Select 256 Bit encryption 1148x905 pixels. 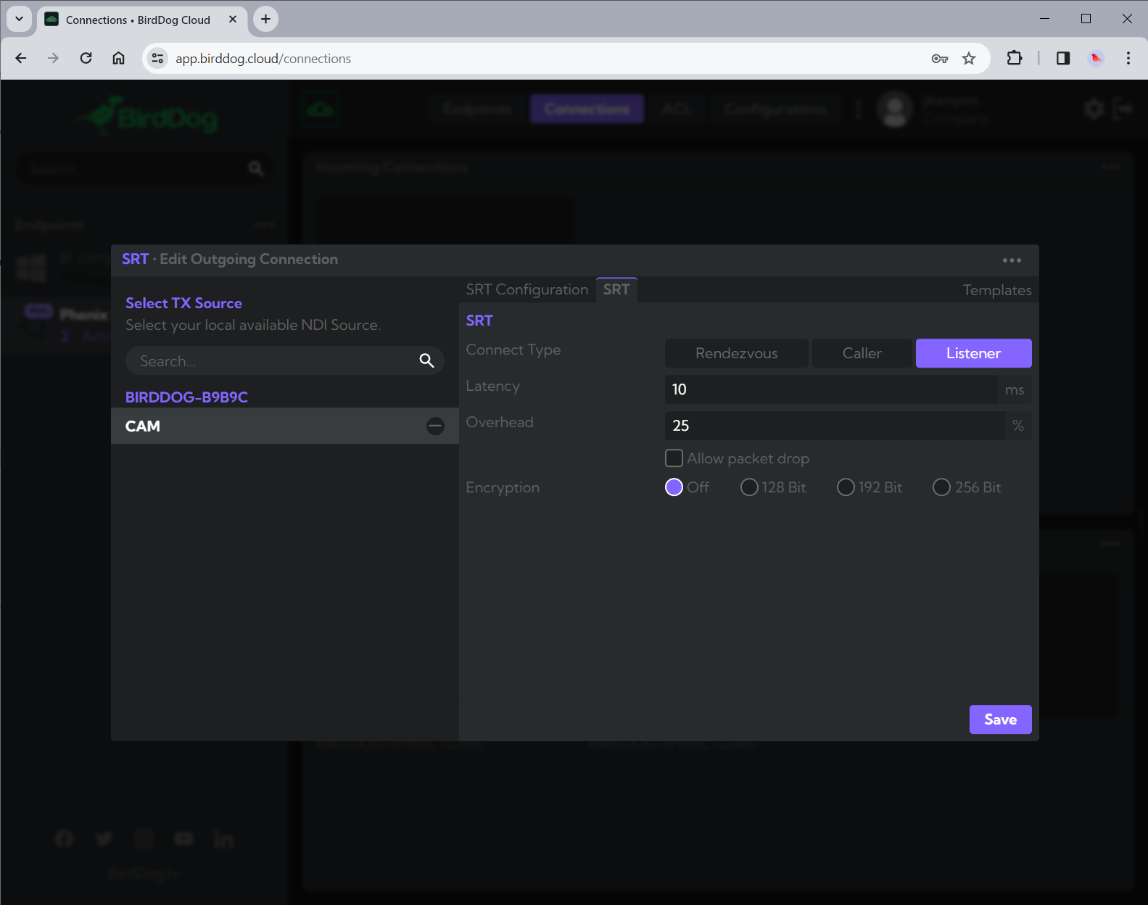pyautogui.click(x=941, y=487)
